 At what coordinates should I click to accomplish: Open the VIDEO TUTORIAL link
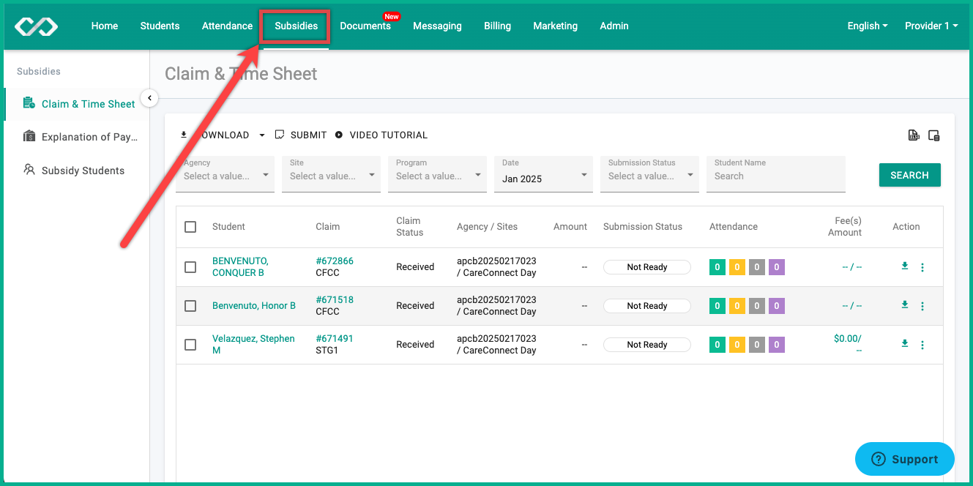point(381,135)
